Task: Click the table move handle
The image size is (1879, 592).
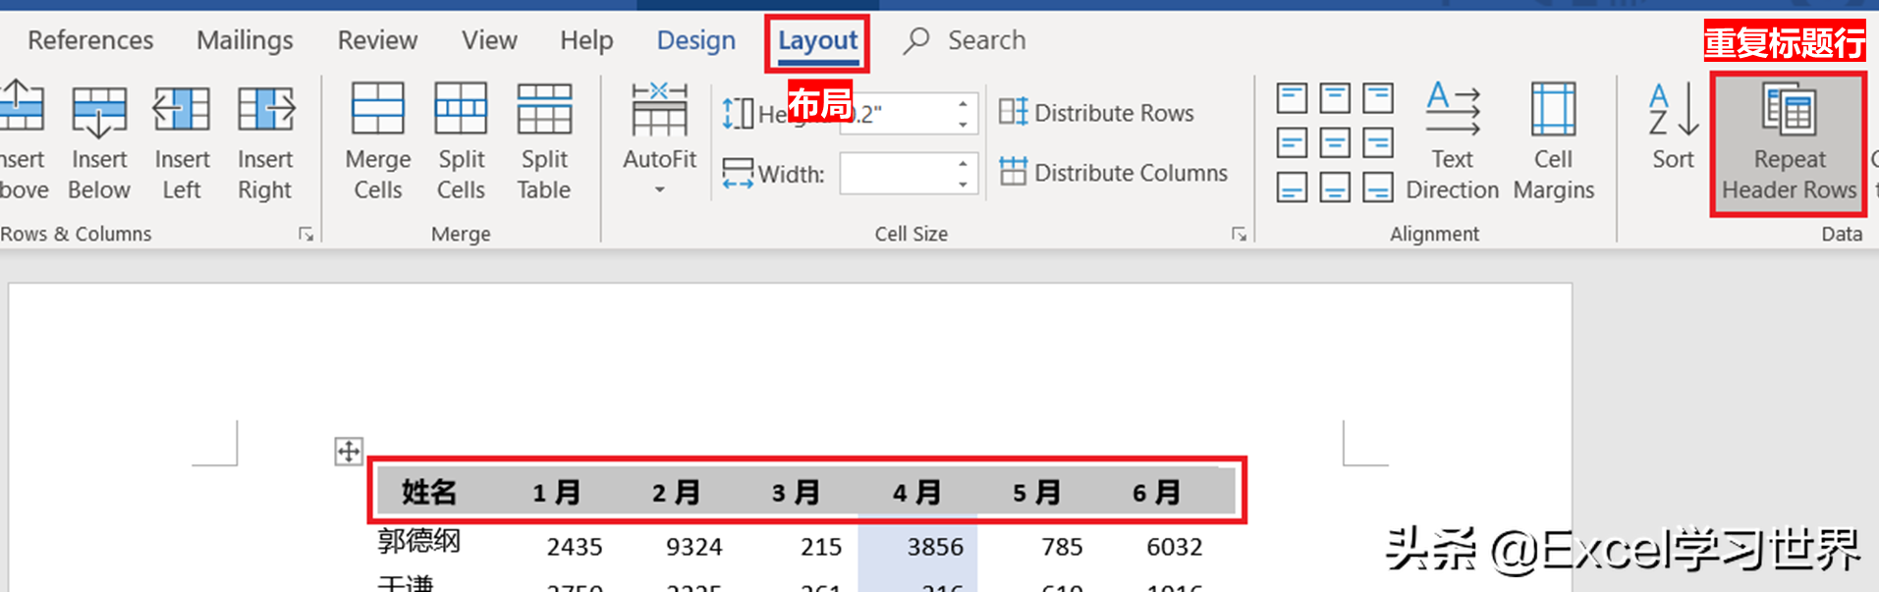Action: 349,452
